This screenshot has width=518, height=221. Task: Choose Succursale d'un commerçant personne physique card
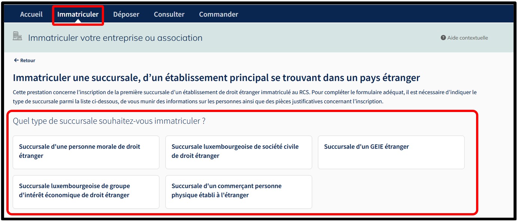pos(238,192)
